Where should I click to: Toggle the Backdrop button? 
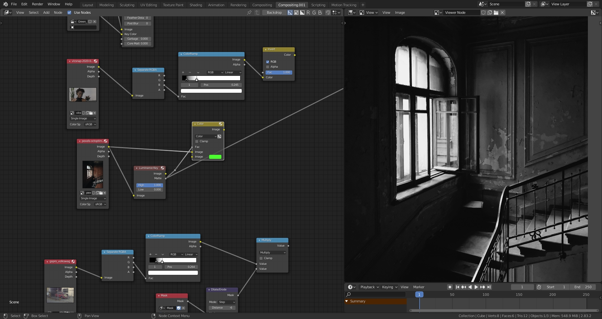[x=274, y=13]
